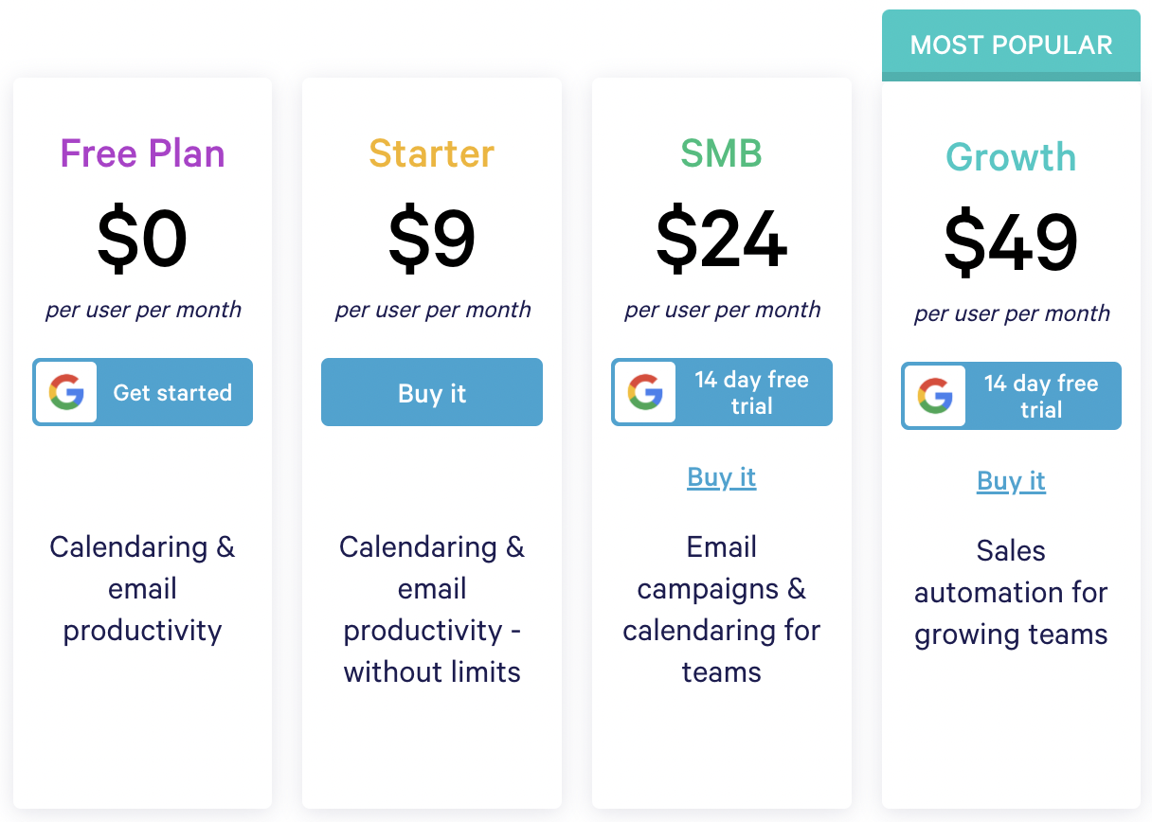
Task: Open the Buy it link under SMB
Action: point(722,477)
